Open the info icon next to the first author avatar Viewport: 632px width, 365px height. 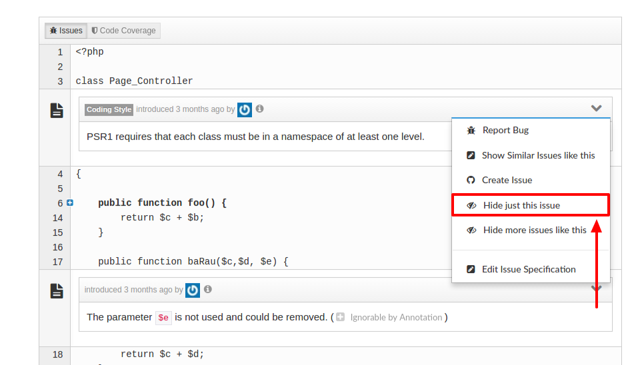260,109
